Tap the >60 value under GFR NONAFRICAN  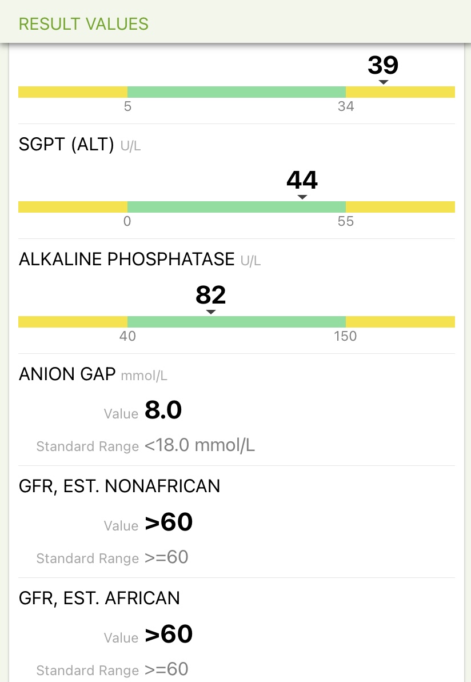pos(169,523)
